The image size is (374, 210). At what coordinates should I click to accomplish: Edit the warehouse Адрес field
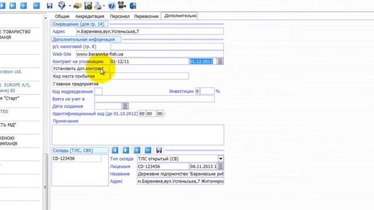(181, 181)
